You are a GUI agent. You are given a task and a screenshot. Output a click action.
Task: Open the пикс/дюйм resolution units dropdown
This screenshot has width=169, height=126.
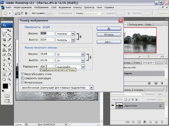pos(83,67)
